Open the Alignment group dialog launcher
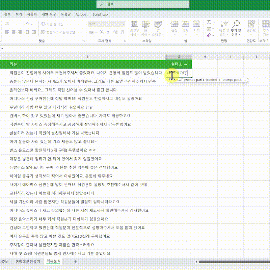The width and height of the screenshot is (270, 270). click(x=83, y=40)
